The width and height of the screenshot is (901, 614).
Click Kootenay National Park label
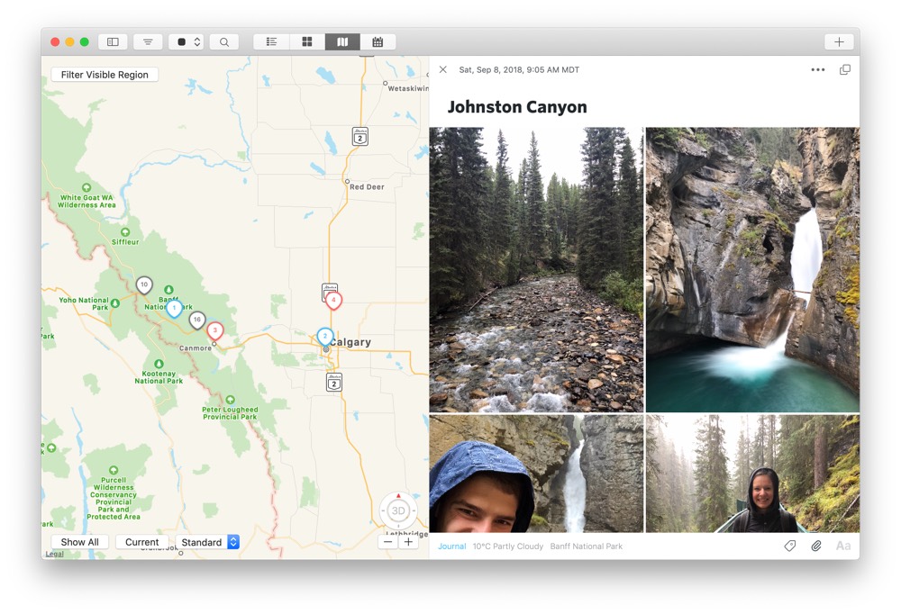coord(159,377)
